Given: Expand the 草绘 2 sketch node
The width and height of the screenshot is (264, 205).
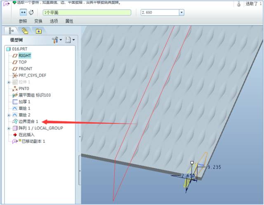Looking at the screenshot, I should pos(9,115).
